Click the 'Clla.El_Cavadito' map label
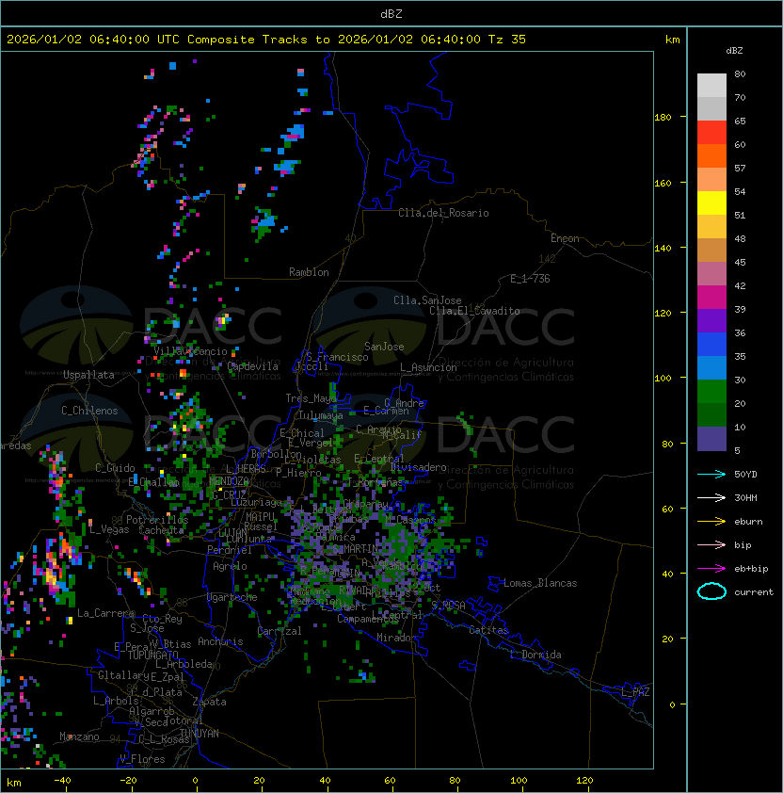 474,311
